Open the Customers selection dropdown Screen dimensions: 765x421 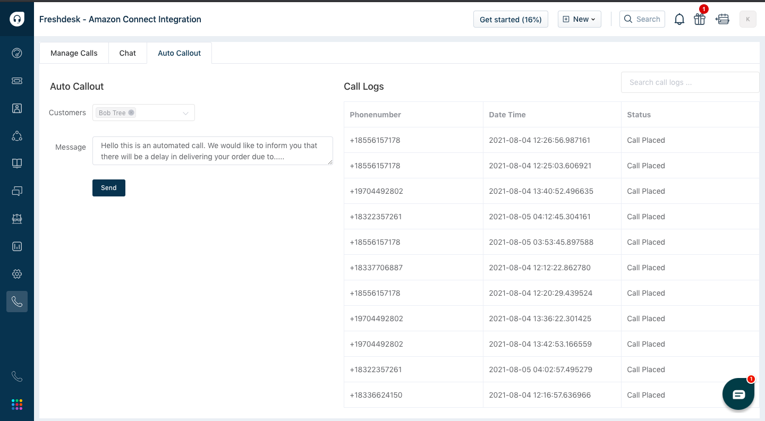click(x=185, y=113)
